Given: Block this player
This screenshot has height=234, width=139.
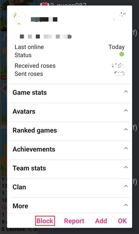Looking at the screenshot, I should 45,221.
